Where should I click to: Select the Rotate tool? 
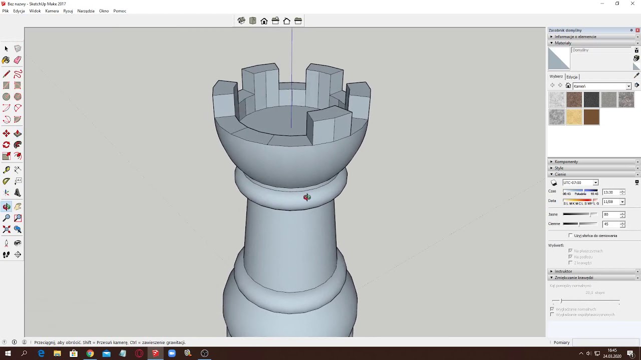point(6,144)
